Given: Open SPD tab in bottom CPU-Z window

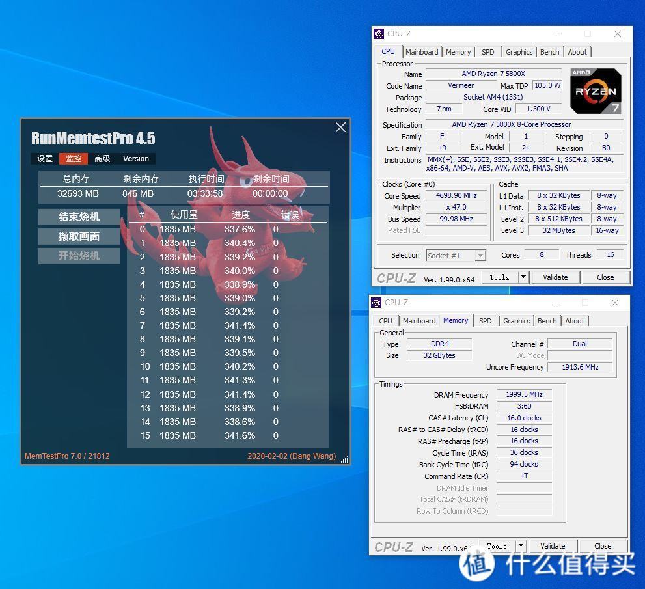Looking at the screenshot, I should pyautogui.click(x=486, y=321).
